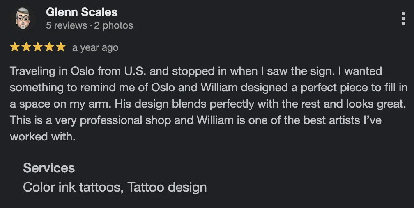414x208 pixels.
Task: Click the second yellow rating star
Action: point(26,47)
